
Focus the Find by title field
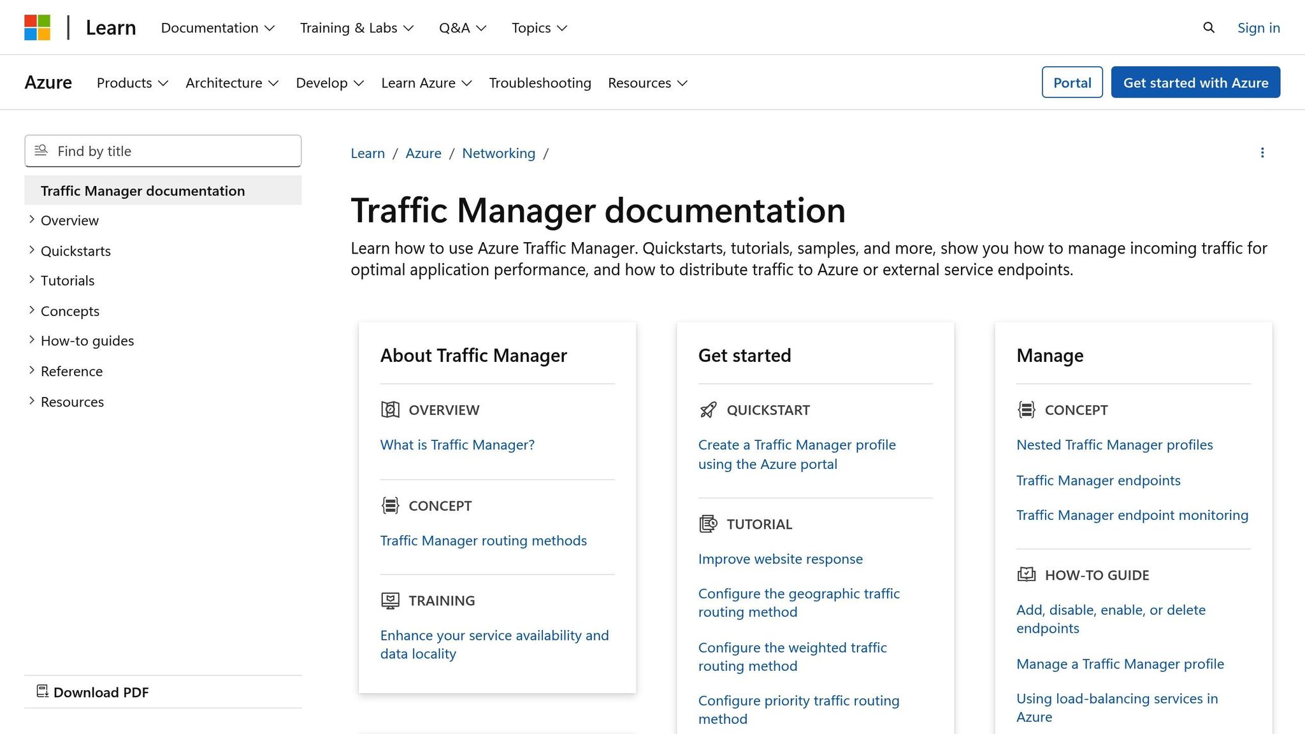point(163,151)
